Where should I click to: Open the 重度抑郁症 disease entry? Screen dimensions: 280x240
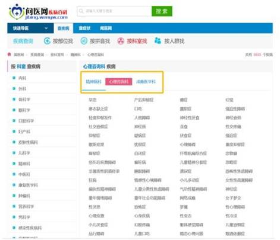coord(235,145)
